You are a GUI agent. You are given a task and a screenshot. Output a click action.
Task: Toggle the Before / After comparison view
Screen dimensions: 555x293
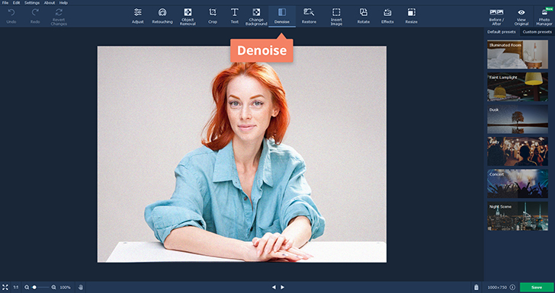tap(496, 17)
